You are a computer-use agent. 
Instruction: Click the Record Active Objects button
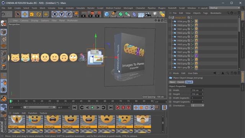(x=118, y=108)
